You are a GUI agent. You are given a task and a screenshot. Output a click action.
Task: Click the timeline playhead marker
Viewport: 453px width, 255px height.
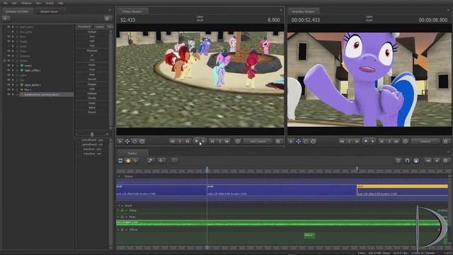207,169
